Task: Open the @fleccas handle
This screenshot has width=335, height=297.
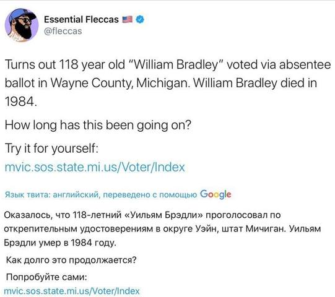Action: tap(63, 31)
